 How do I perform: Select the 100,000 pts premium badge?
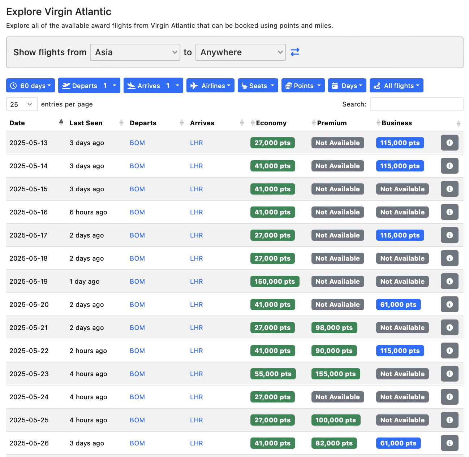point(336,420)
